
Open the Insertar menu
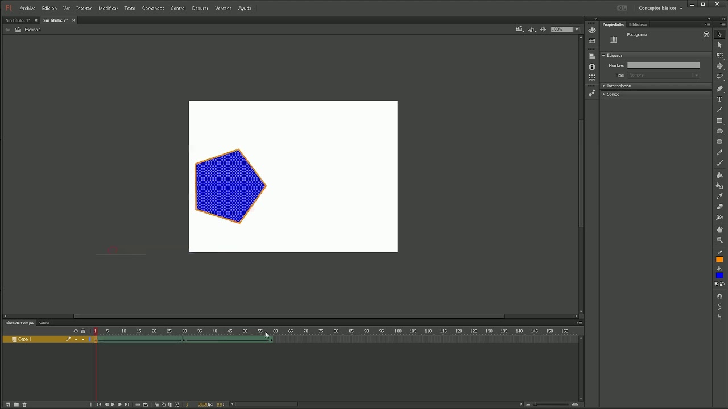tap(84, 9)
